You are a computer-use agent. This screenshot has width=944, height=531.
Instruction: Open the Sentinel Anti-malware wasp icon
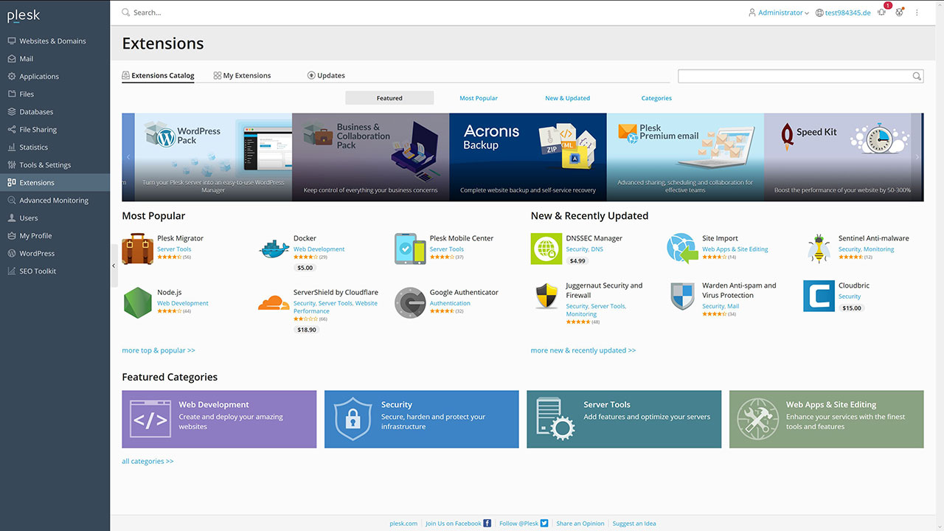pyautogui.click(x=819, y=249)
